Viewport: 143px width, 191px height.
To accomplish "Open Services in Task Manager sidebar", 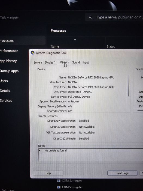I will coord(6,101).
